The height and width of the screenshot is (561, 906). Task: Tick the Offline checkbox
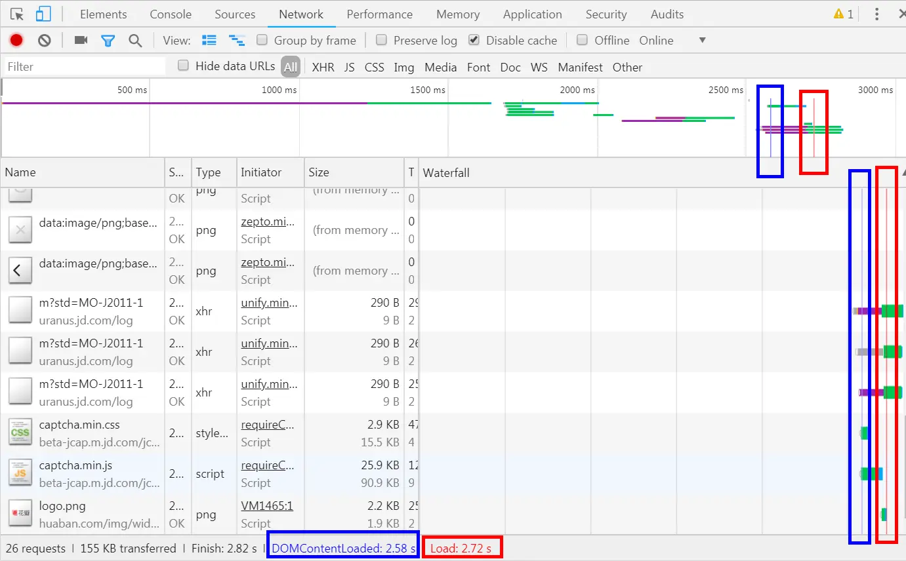pos(582,40)
